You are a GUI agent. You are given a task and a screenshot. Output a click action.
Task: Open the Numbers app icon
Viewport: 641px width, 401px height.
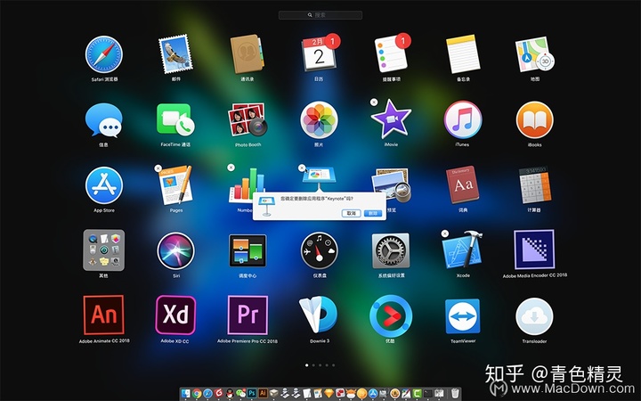point(246,184)
